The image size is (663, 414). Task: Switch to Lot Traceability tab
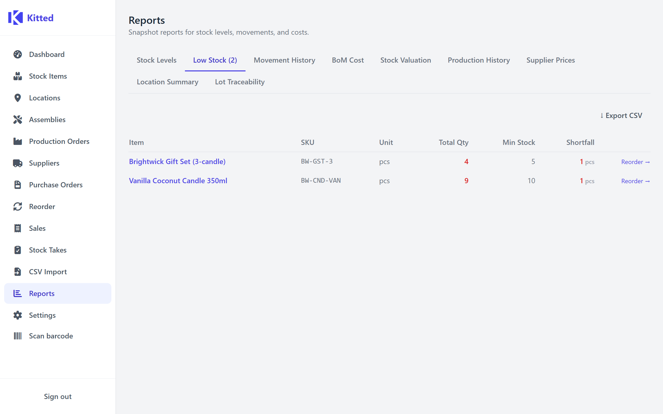(240, 82)
